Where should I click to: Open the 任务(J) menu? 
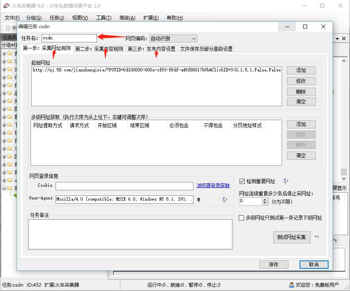(57, 17)
